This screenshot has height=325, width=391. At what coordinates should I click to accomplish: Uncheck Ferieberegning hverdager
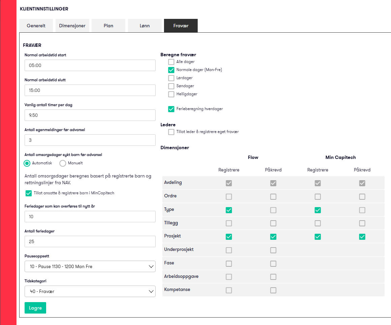(171, 109)
